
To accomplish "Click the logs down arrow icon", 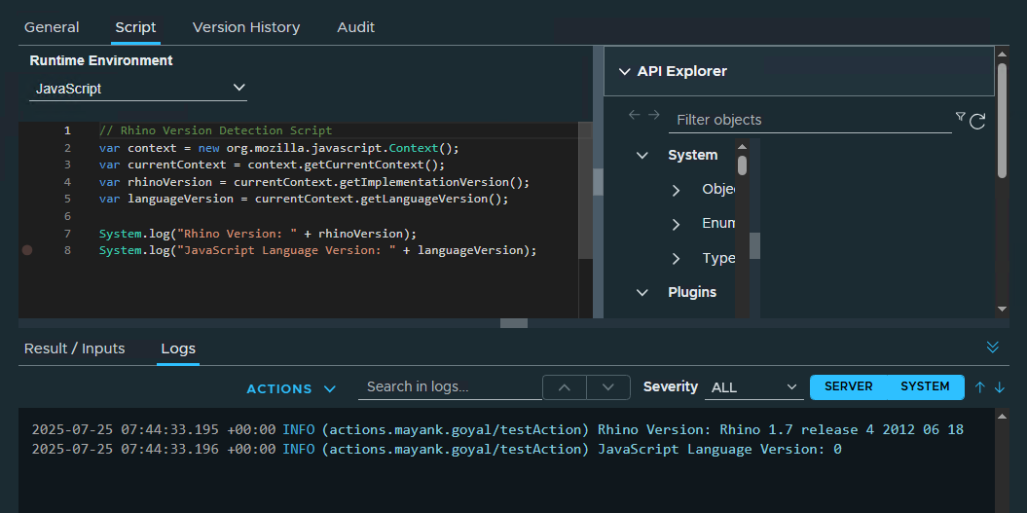I will click(1000, 387).
